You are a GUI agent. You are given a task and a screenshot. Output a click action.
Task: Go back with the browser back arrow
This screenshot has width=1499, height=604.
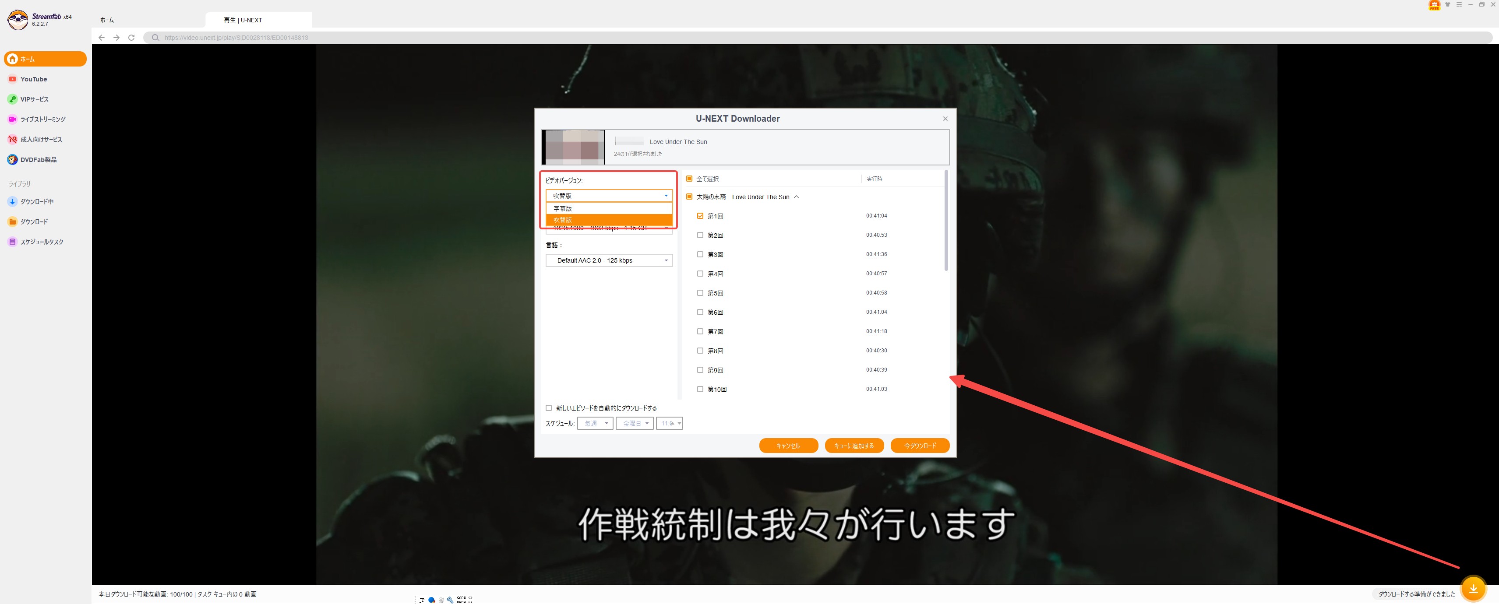(x=102, y=37)
